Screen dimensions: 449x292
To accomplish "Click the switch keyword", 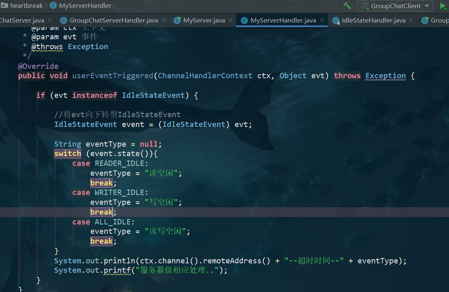I will tap(68, 154).
